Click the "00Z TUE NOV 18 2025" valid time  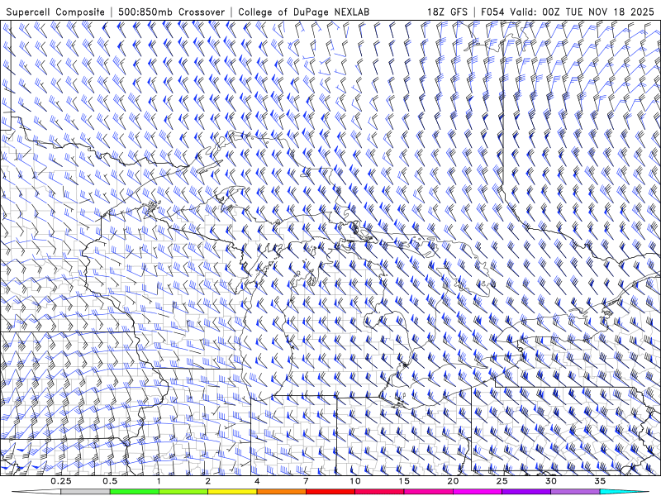coord(597,12)
